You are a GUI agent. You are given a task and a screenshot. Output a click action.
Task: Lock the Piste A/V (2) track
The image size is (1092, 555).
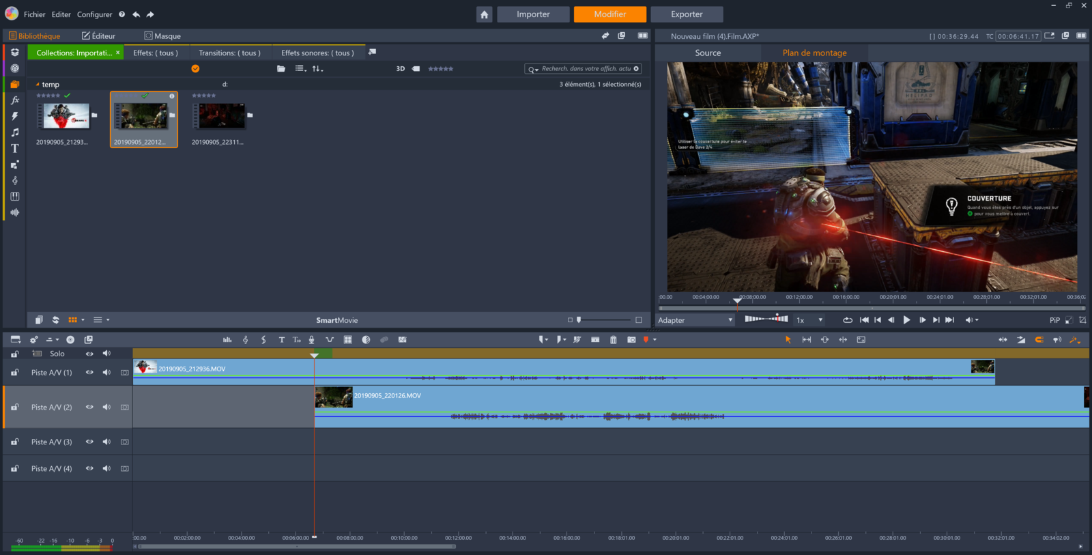(14, 407)
